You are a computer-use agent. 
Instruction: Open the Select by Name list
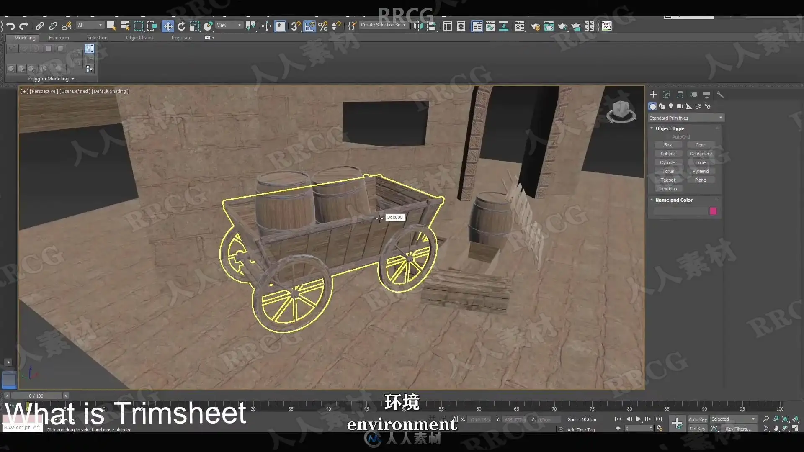[x=125, y=26]
